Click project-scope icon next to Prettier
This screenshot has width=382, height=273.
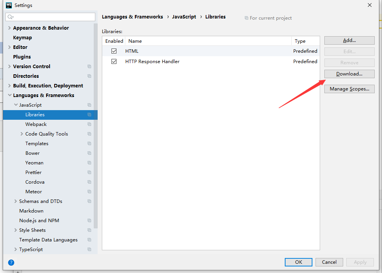(90, 173)
